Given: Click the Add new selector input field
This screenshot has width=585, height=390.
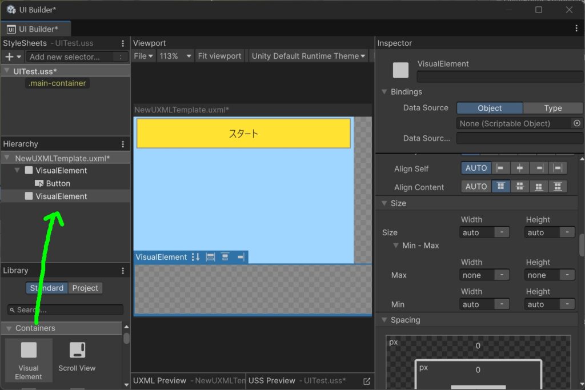Looking at the screenshot, I should click(x=76, y=57).
